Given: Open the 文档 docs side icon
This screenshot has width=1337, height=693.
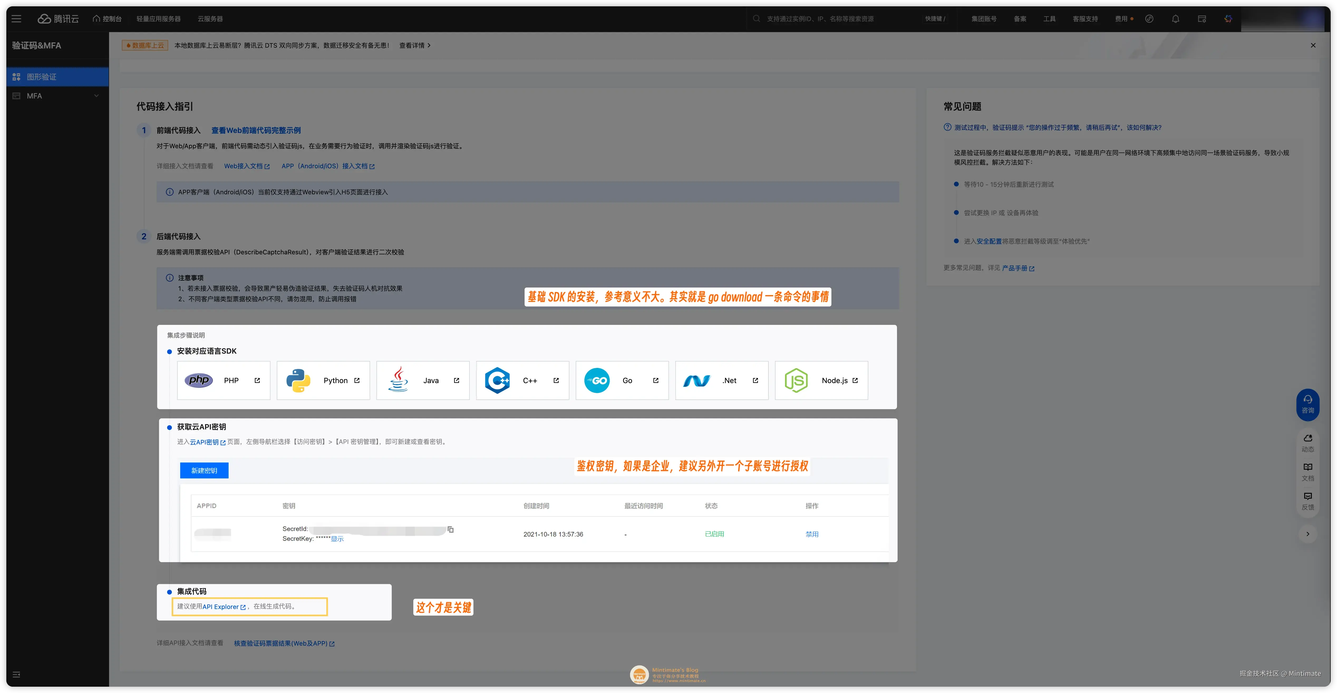Looking at the screenshot, I should pos(1307,472).
